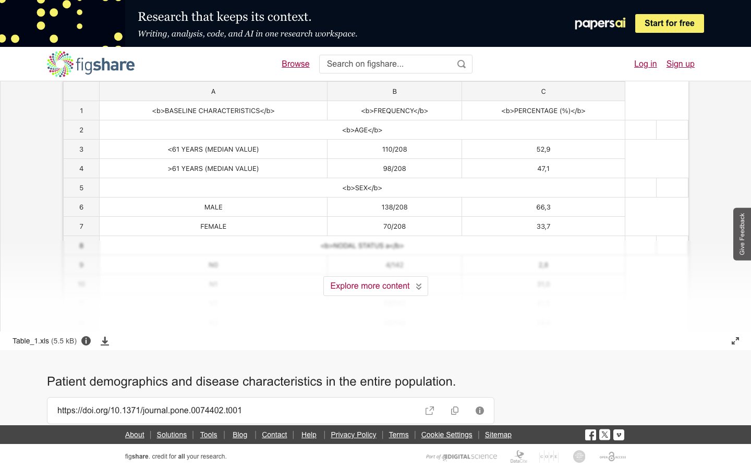Open the Give Feedback side tab
This screenshot has height=469, width=751.
pyautogui.click(x=742, y=234)
